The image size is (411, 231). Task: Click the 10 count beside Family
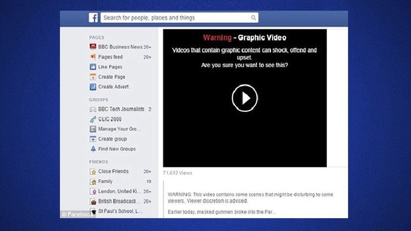pyautogui.click(x=149, y=181)
